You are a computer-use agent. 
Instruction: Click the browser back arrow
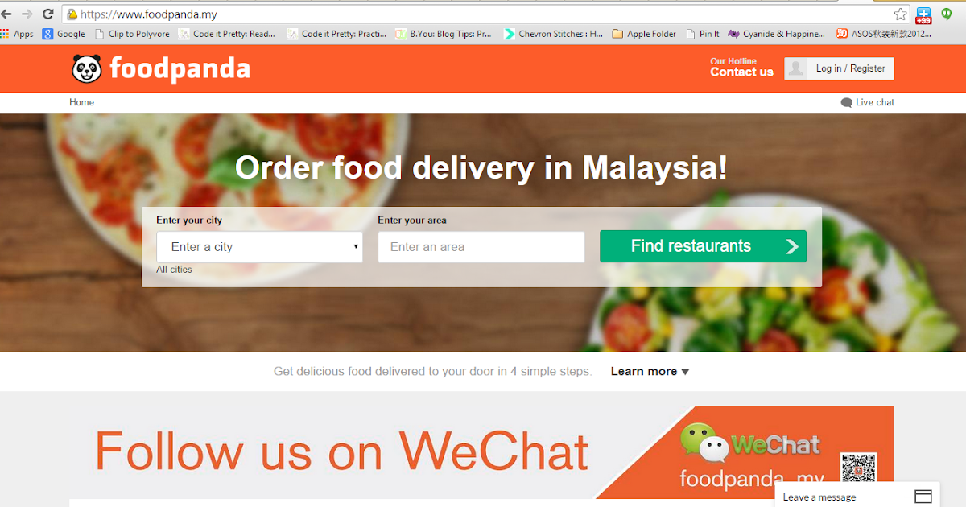point(6,14)
